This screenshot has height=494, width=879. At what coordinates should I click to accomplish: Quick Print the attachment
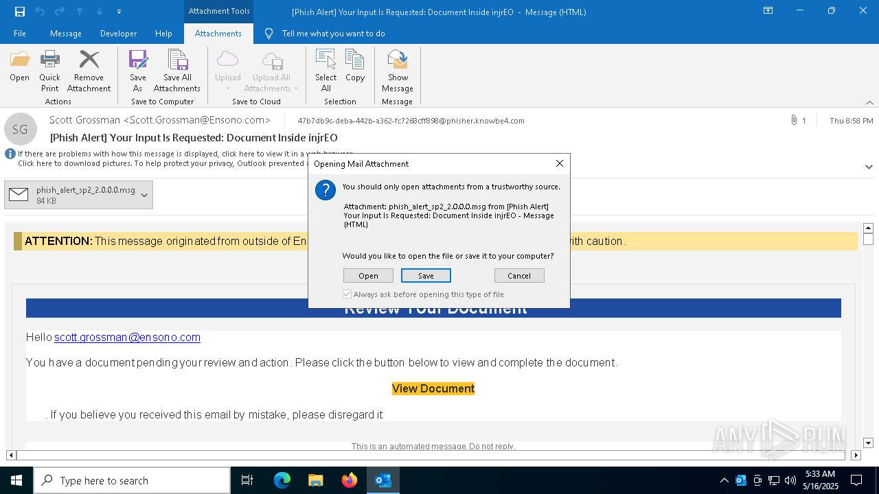(49, 71)
